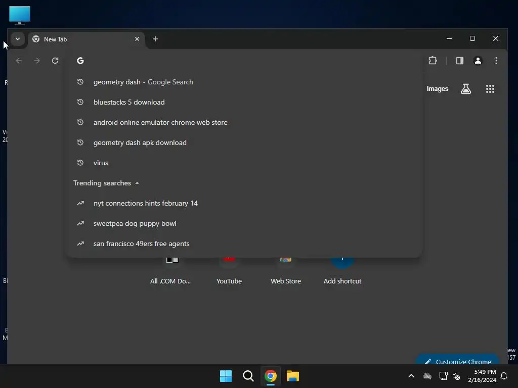Choose 'android online emulator chrome web store'

click(x=244, y=122)
